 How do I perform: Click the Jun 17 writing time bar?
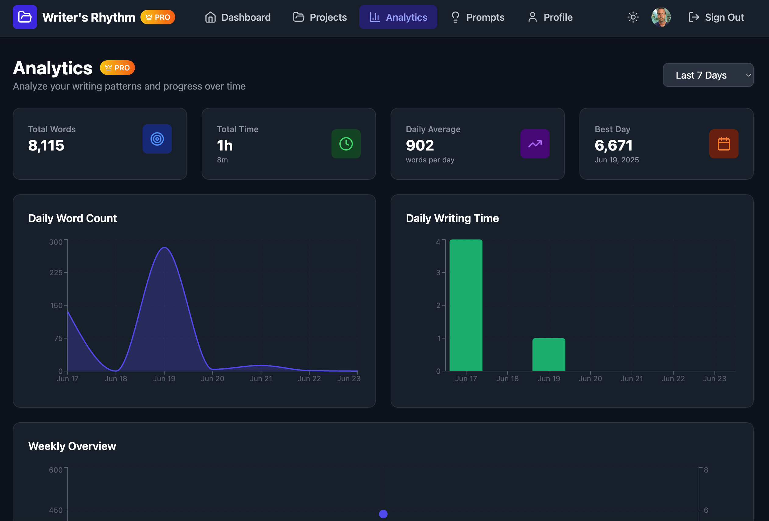coord(466,305)
